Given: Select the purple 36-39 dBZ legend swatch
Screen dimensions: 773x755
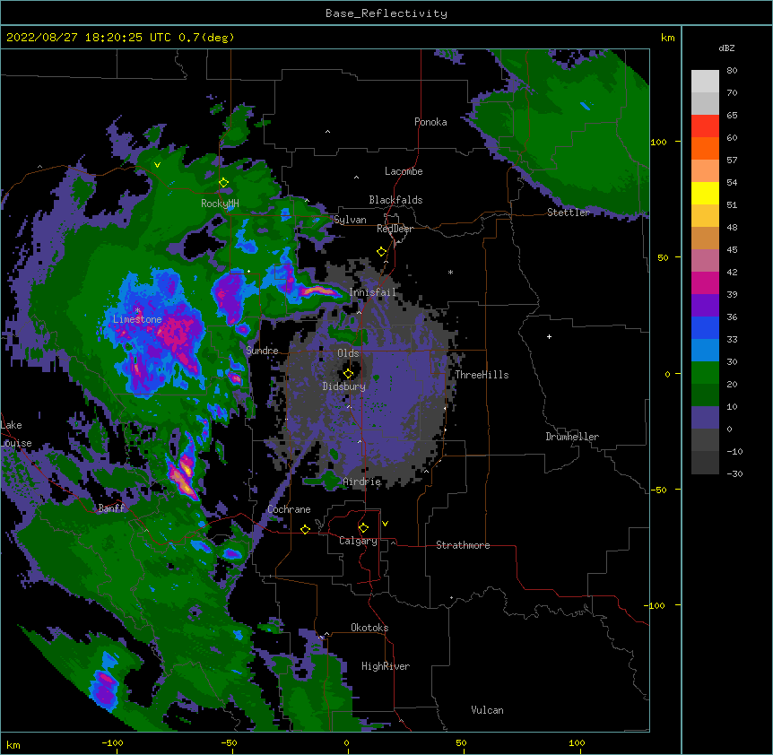Looking at the screenshot, I should (x=705, y=306).
